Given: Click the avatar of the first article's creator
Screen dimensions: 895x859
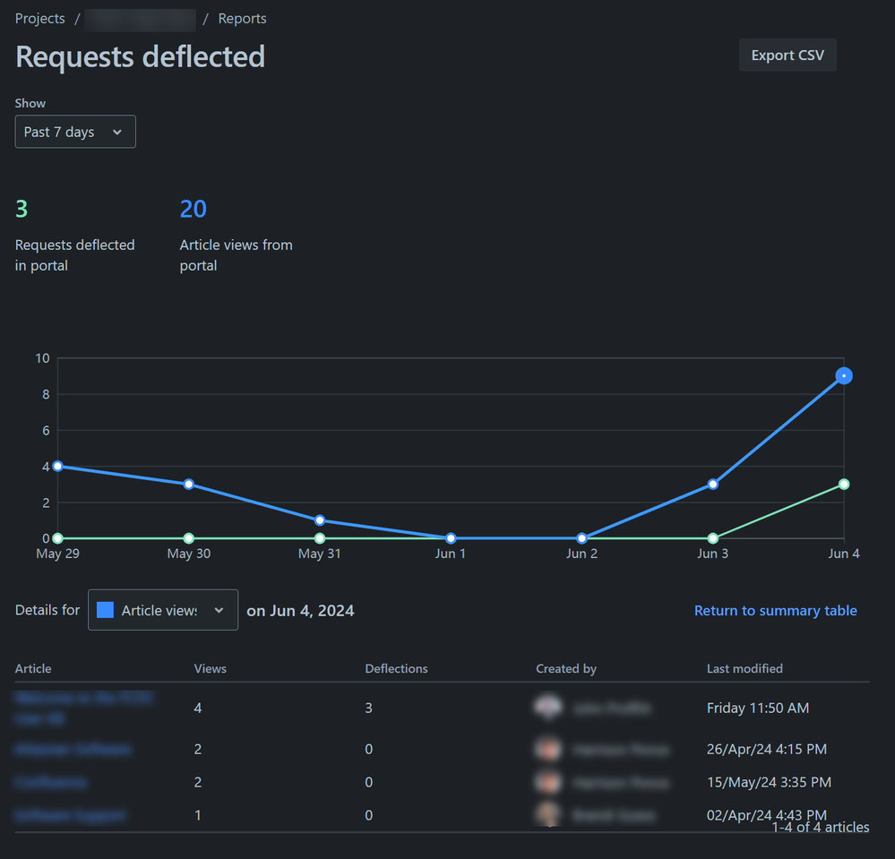Looking at the screenshot, I should (548, 707).
